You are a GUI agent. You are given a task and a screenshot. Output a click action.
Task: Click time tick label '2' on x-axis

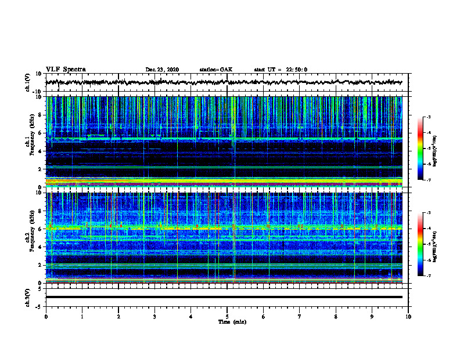[118, 317]
